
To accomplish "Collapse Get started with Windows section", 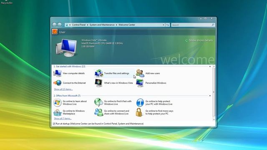I will click(x=210, y=67).
